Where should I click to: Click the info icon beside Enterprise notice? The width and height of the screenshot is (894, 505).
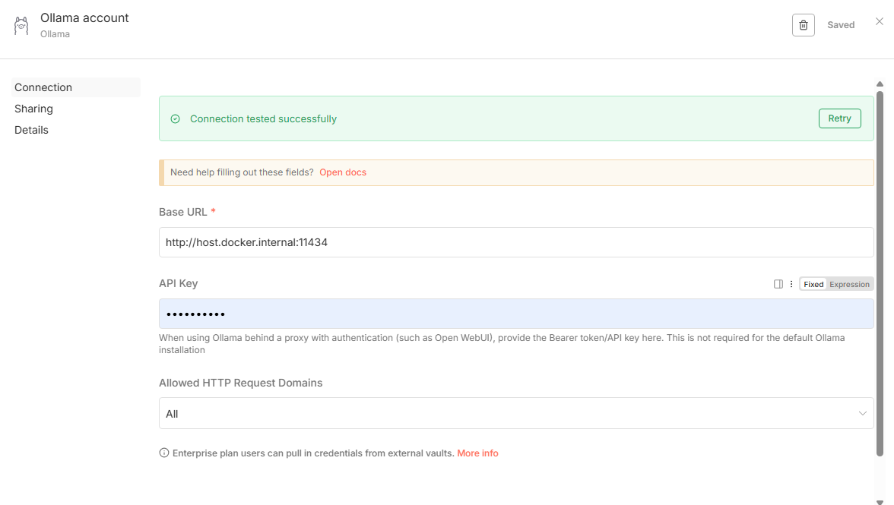click(164, 453)
